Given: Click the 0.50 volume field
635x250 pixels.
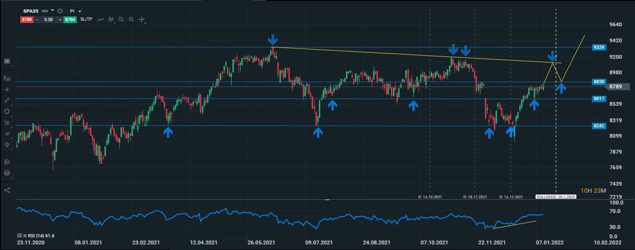Looking at the screenshot, I should [49, 20].
